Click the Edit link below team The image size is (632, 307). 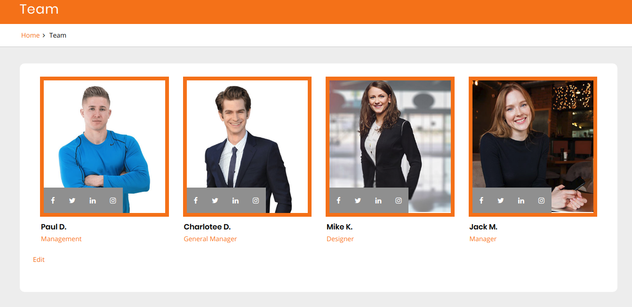(39, 260)
